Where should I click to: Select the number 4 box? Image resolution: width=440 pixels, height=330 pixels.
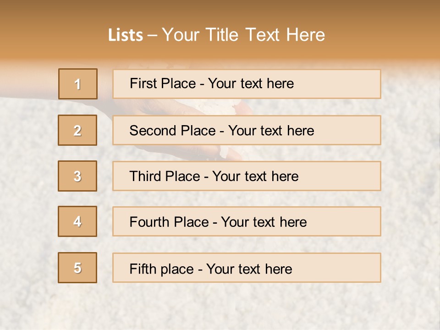tap(78, 221)
